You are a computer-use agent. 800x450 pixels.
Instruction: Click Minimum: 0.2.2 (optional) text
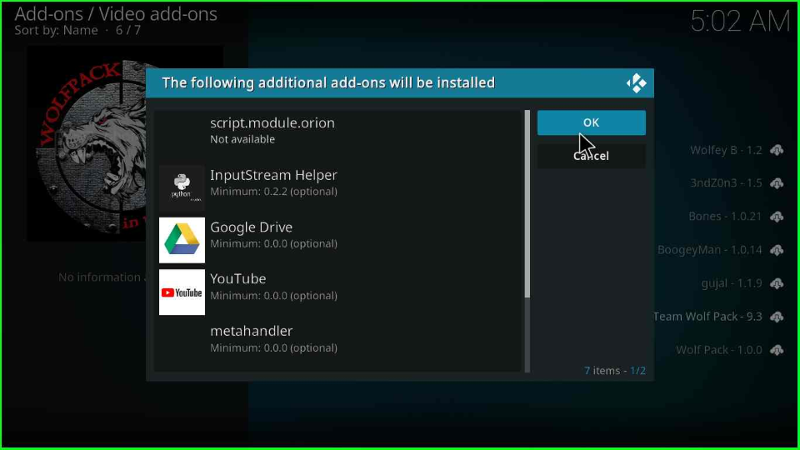click(273, 192)
